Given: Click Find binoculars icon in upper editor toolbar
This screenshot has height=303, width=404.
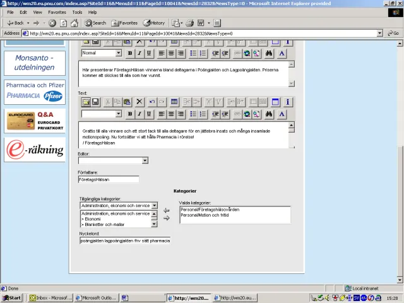Looking at the screenshot, I should (x=269, y=53).
